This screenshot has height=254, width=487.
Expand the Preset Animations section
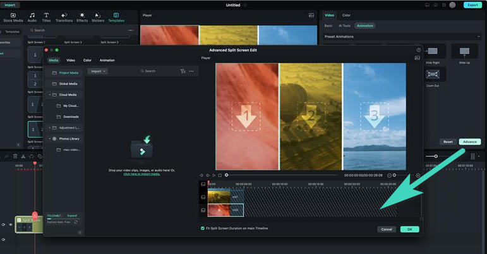click(x=479, y=37)
